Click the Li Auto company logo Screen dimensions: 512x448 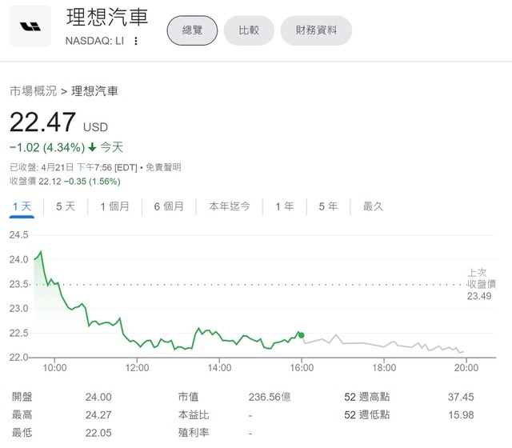[30, 26]
